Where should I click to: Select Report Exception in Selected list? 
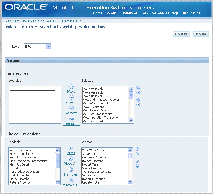click(93, 179)
